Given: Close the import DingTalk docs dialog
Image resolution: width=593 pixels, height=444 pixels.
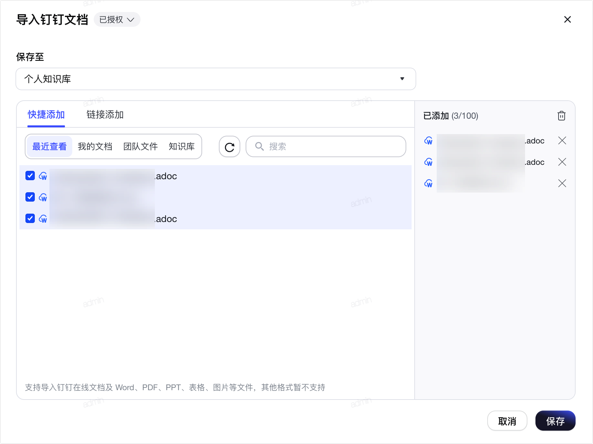Looking at the screenshot, I should pos(568,19).
